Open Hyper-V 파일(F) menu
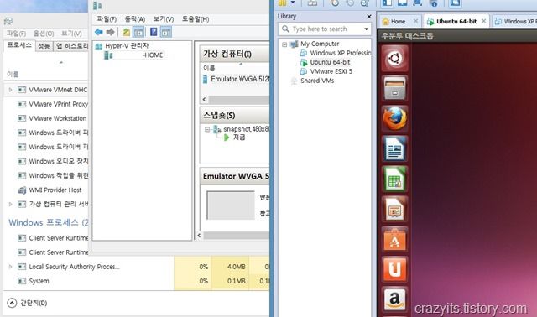Image resolution: width=537 pixels, height=317 pixels. [x=107, y=19]
